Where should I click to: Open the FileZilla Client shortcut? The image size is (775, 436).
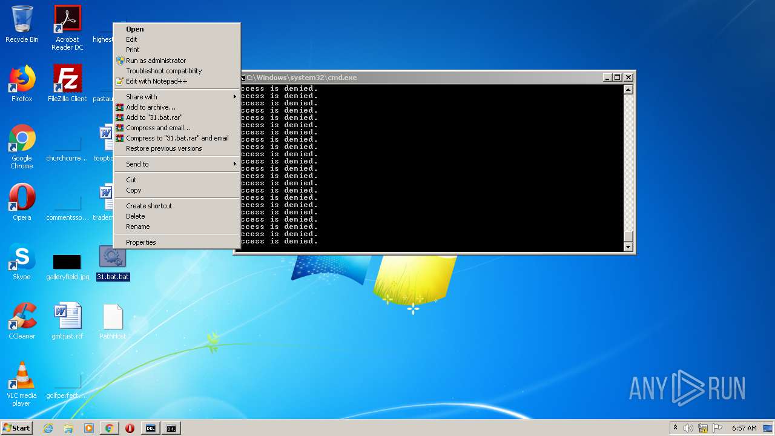pyautogui.click(x=67, y=84)
